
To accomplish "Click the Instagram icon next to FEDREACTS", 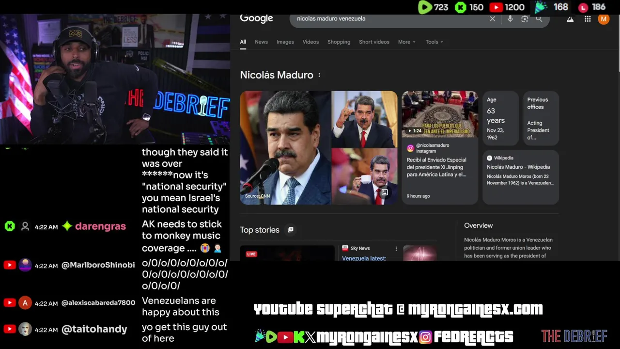I will pyautogui.click(x=425, y=337).
